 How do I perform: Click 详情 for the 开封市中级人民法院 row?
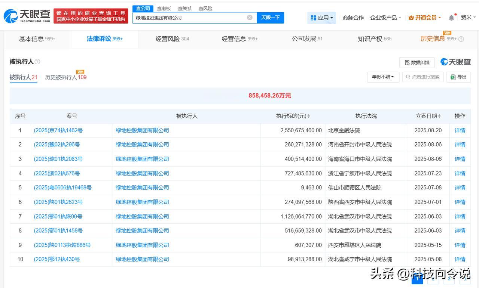pyautogui.click(x=460, y=145)
